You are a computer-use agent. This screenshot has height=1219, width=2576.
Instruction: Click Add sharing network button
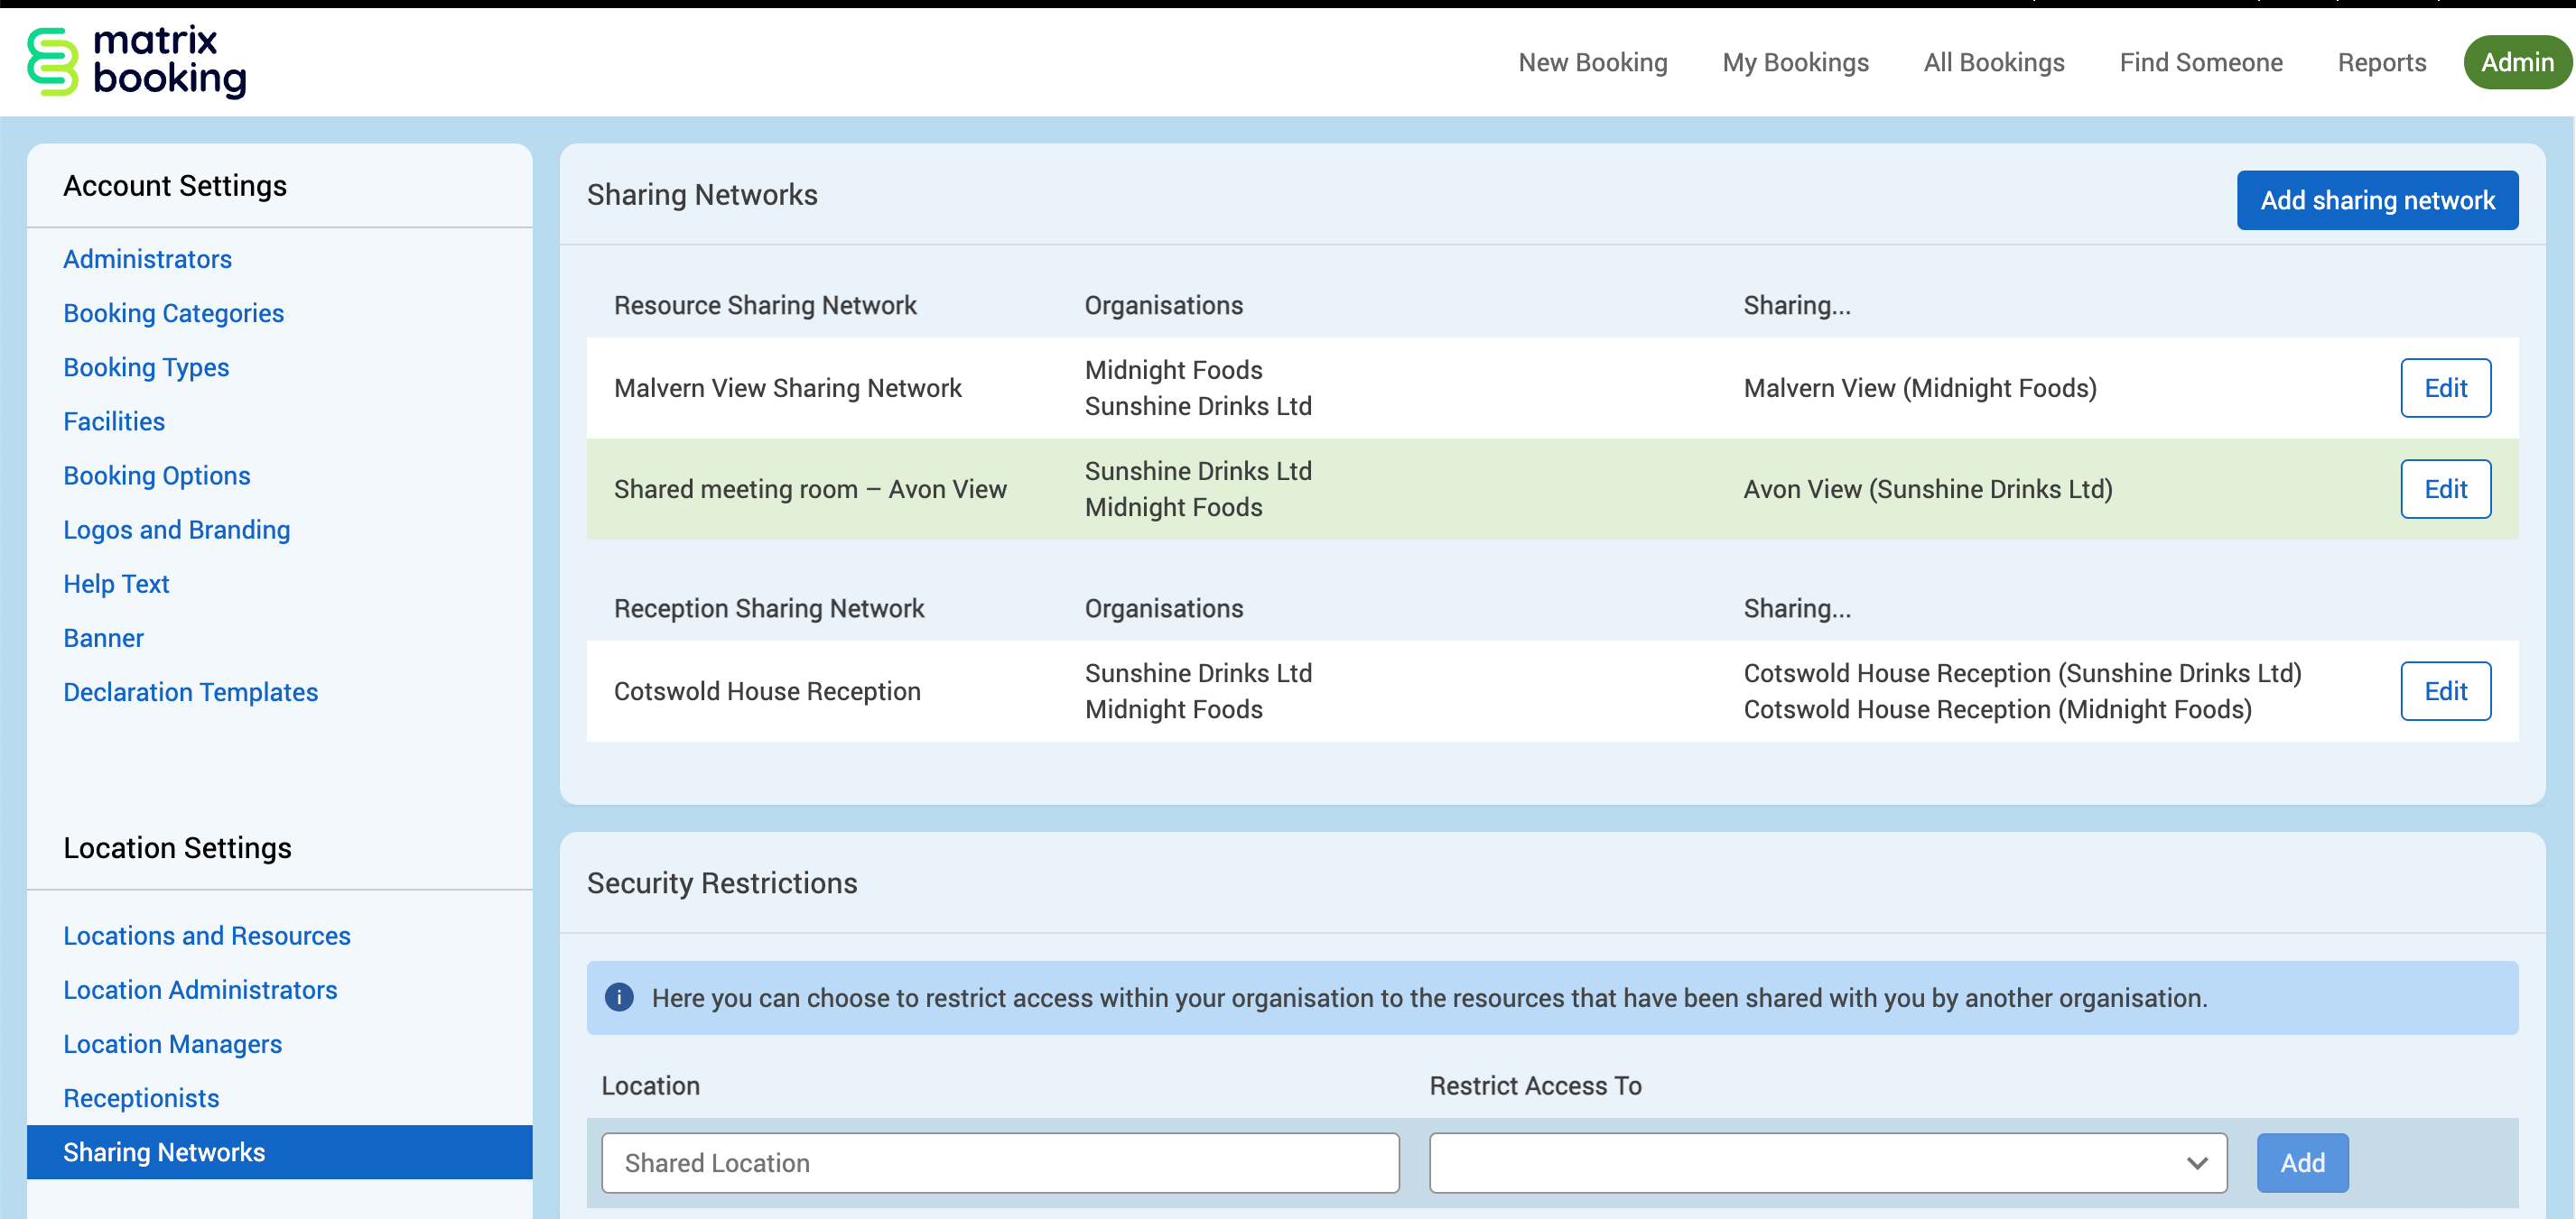tap(2376, 199)
